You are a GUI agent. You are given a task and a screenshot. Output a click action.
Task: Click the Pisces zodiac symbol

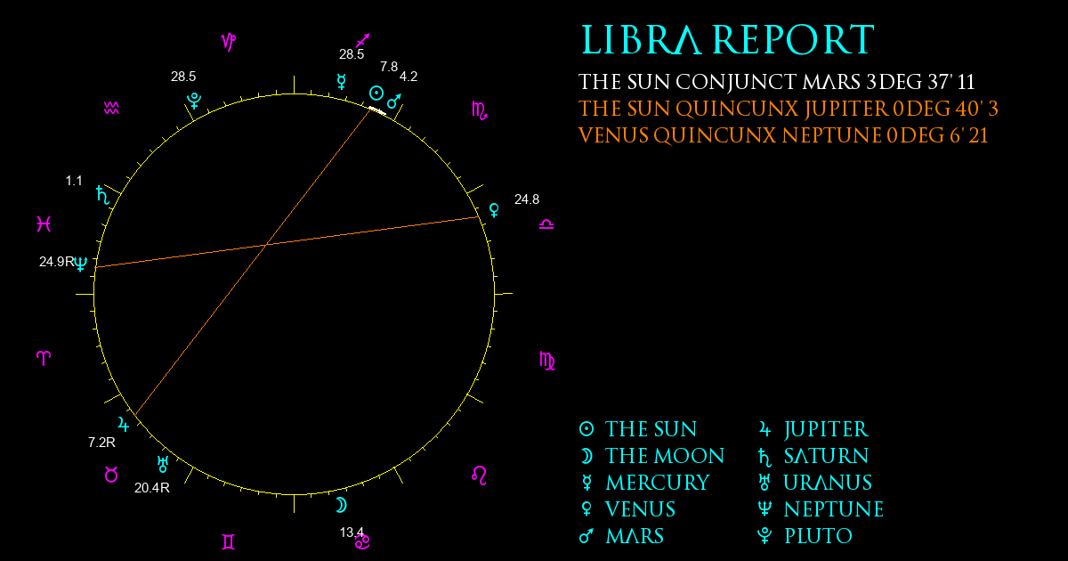(x=44, y=224)
